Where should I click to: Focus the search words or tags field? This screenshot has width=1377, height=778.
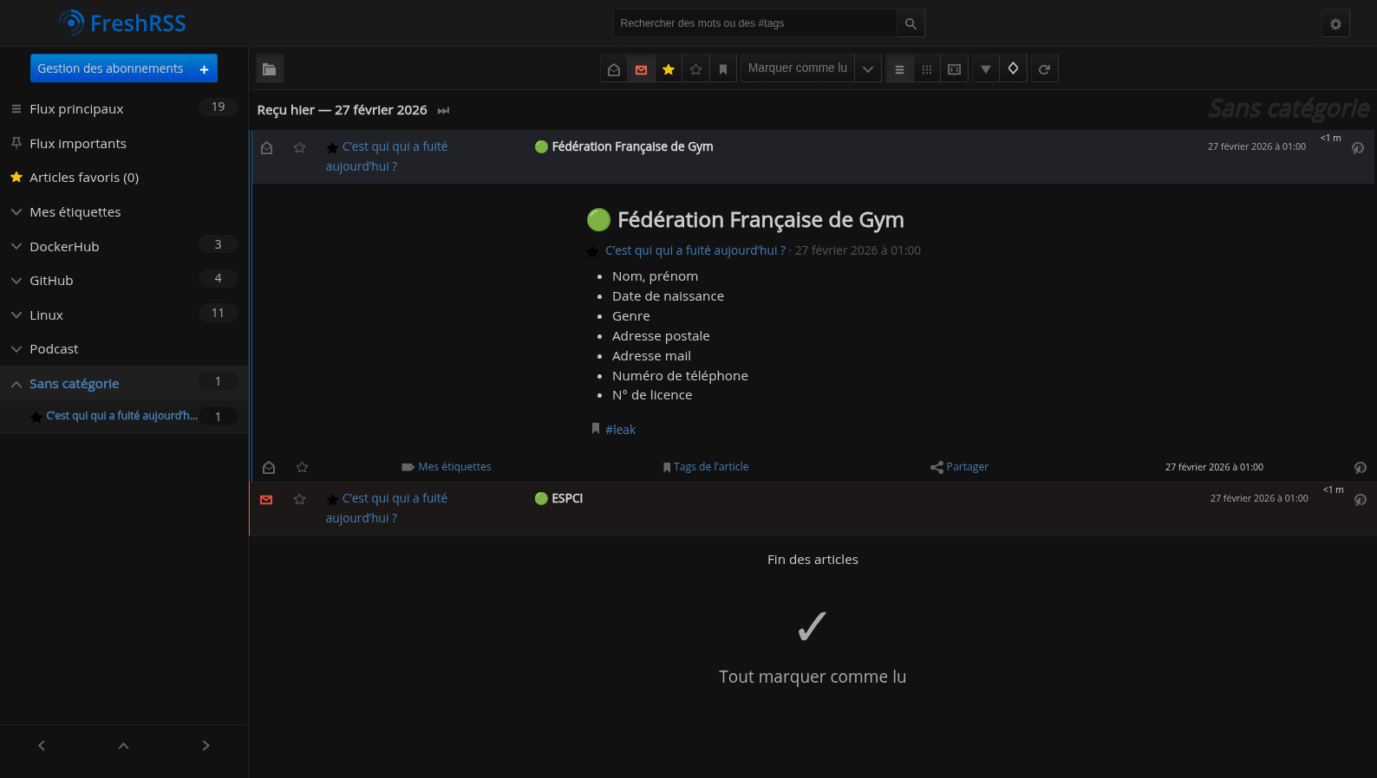click(x=754, y=23)
